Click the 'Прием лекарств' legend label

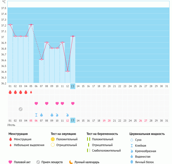pyautogui.click(x=52, y=162)
